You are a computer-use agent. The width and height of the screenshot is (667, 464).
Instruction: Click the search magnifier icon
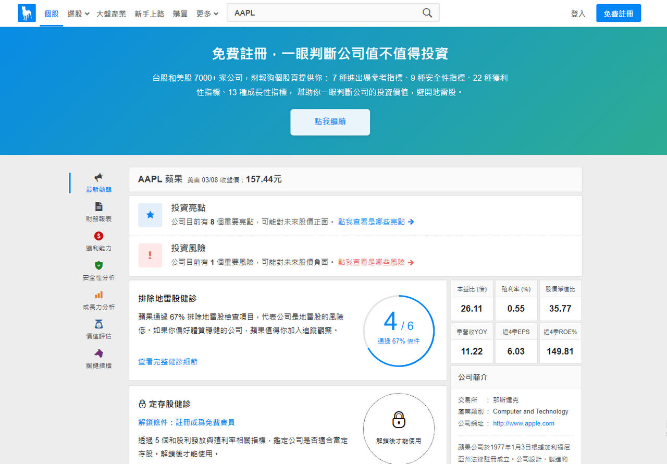point(427,12)
